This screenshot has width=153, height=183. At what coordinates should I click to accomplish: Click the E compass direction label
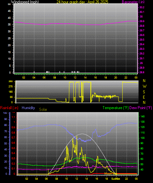144,97
